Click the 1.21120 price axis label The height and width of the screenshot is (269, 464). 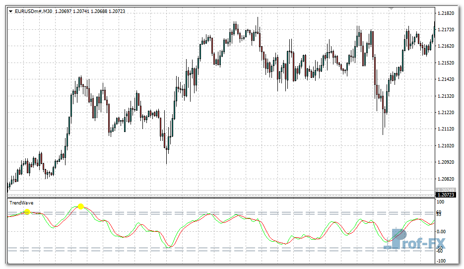(x=446, y=129)
